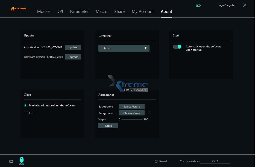
Task: Click the Attack Shark logo
Action: pyautogui.click(x=18, y=8)
